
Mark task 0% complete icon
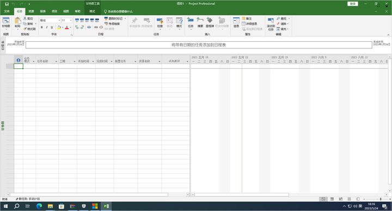77,20
